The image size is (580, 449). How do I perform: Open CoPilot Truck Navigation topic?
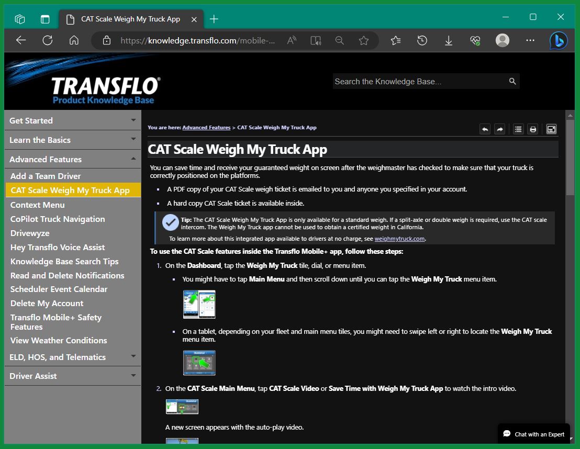[x=58, y=219]
